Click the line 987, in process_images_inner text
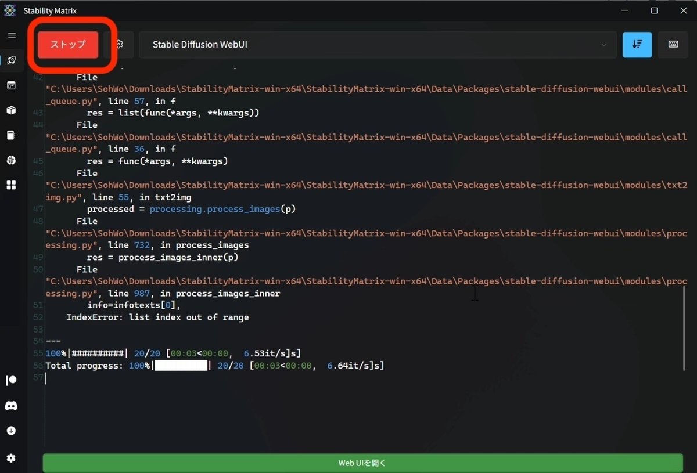 pos(195,294)
